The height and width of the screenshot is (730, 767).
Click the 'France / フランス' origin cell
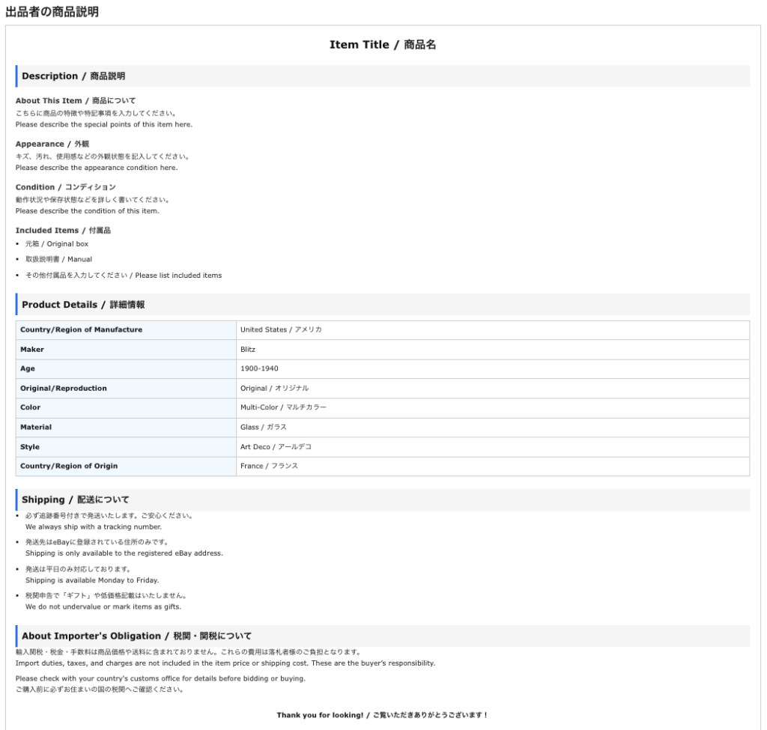tap(269, 466)
